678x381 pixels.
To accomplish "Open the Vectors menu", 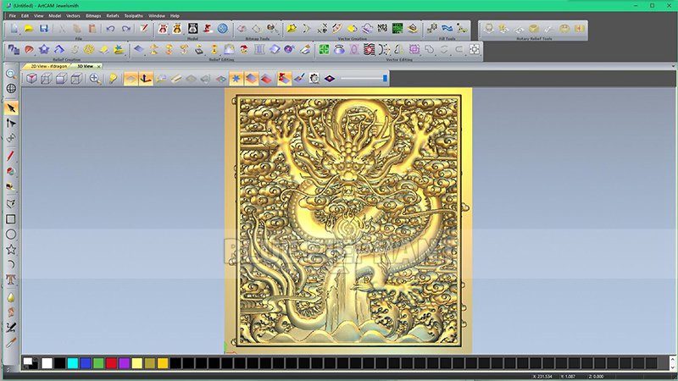I will click(x=73, y=15).
